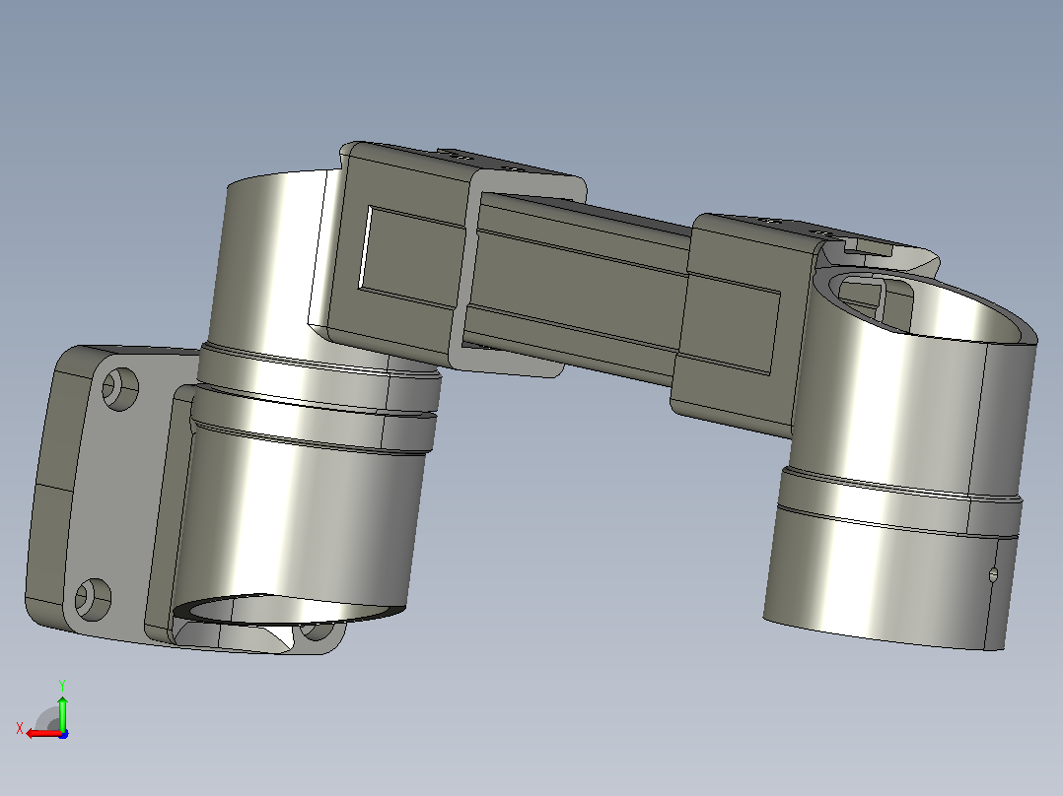
Task: Click the green Y axis arrow of the triad
Action: pyautogui.click(x=62, y=712)
